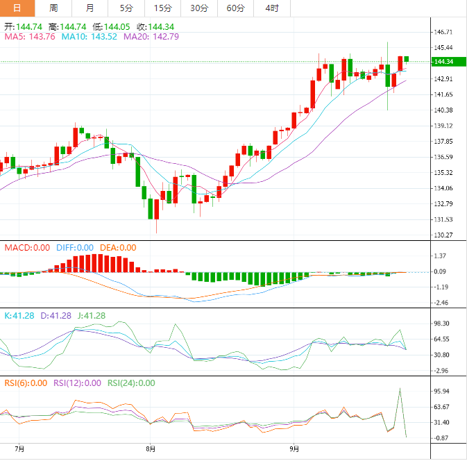Select the 周 weekly chart tab
Image resolution: width=467 pixels, height=461 pixels.
(x=54, y=8)
